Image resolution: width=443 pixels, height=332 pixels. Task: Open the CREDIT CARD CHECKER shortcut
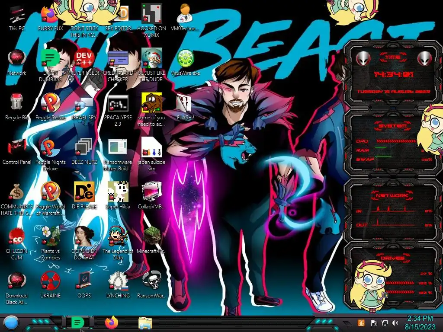coord(118,59)
